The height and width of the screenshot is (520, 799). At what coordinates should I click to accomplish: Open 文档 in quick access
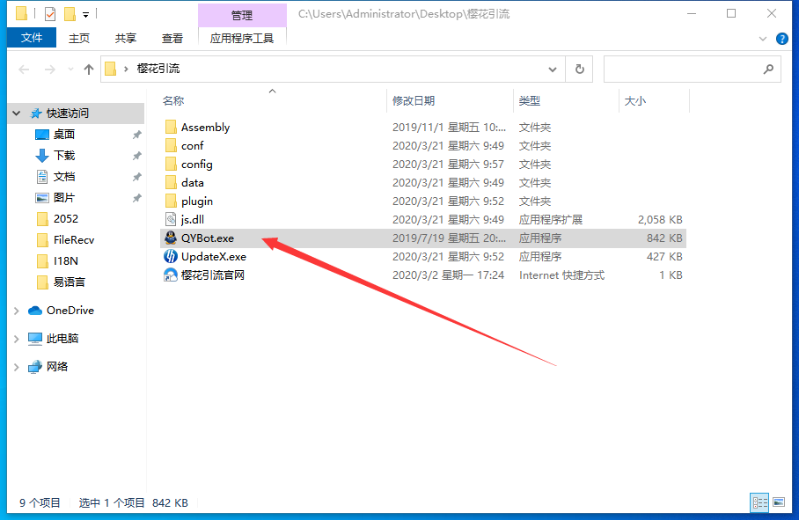[64, 176]
